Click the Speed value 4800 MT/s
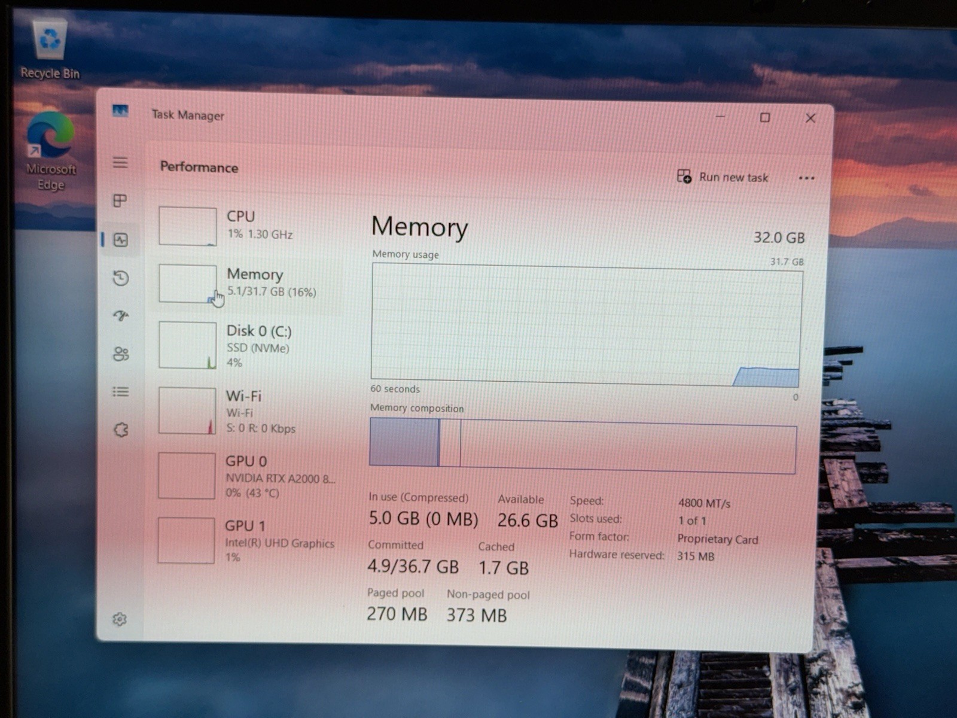957x718 pixels. pyautogui.click(x=704, y=503)
